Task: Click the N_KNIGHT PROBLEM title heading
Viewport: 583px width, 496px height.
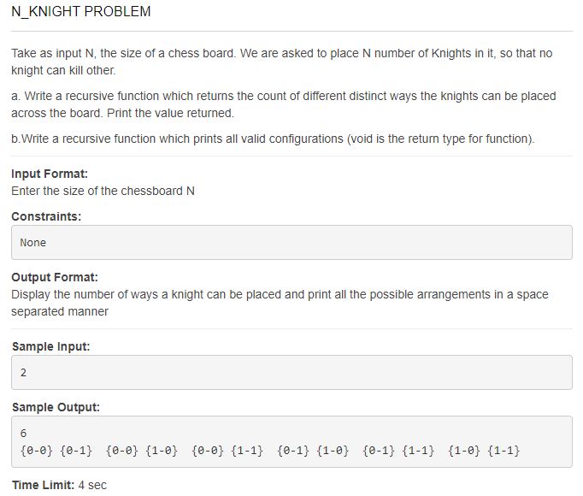Action: click(81, 11)
